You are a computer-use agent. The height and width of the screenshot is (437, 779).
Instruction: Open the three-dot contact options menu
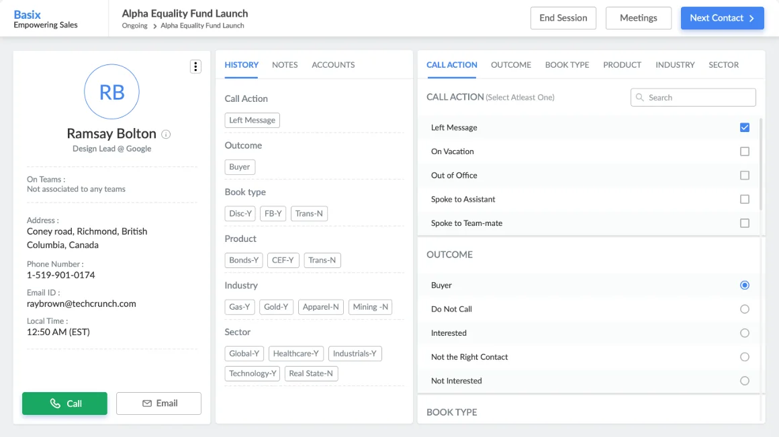point(195,66)
